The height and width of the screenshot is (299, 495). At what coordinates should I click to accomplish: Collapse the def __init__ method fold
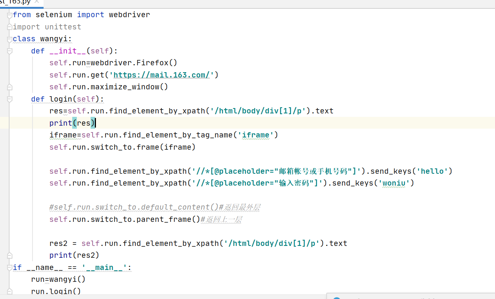pyautogui.click(x=10, y=51)
